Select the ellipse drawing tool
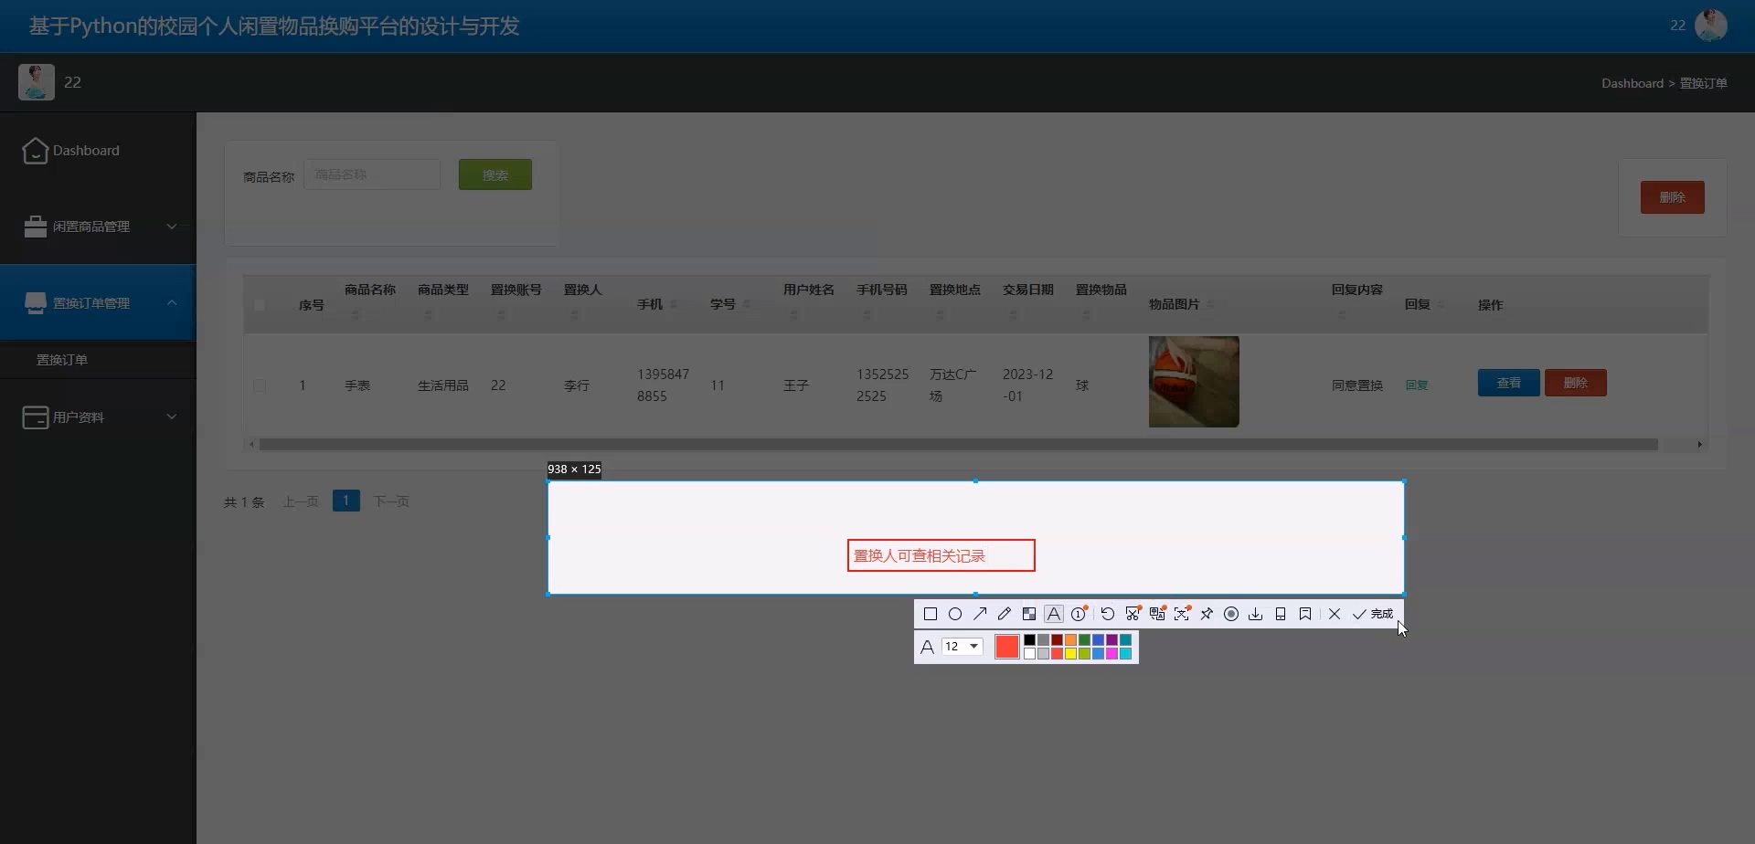 pyautogui.click(x=955, y=614)
